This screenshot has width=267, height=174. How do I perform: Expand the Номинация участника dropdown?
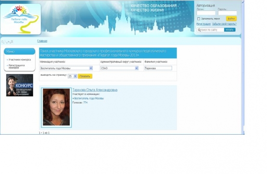(66, 68)
